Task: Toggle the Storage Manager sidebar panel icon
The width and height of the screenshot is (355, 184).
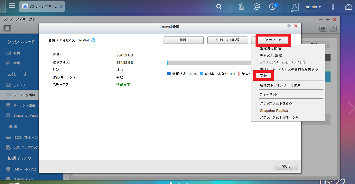Action: point(7,28)
